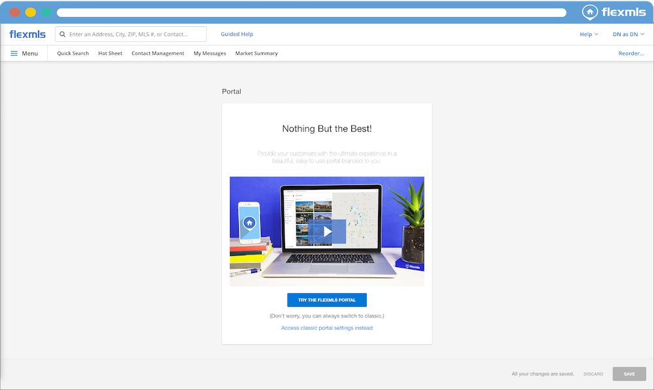Click the green window maximize dot

click(46, 12)
